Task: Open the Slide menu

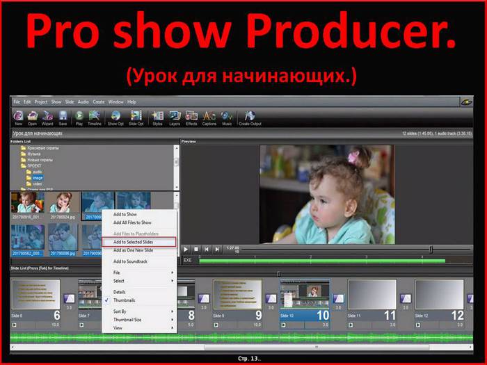Action: point(70,102)
